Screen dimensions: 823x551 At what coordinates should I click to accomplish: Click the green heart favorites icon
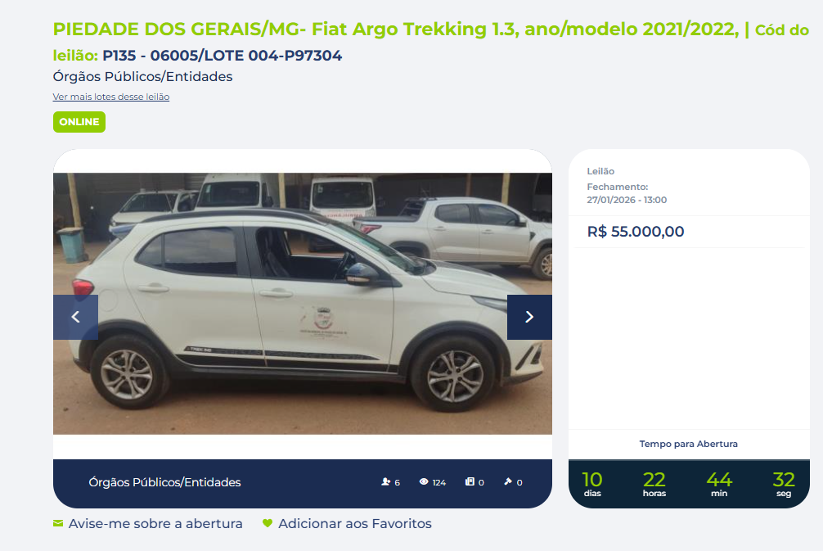(268, 523)
